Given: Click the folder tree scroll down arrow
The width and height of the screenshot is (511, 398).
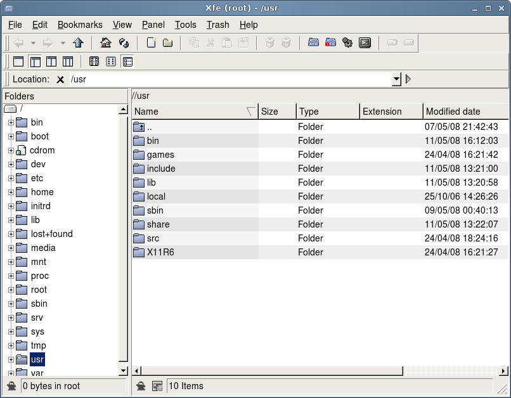Looking at the screenshot, I should point(123,371).
